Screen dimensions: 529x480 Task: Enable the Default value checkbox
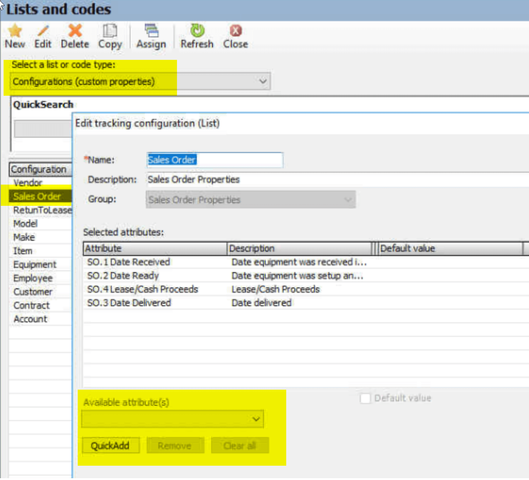[x=365, y=398]
